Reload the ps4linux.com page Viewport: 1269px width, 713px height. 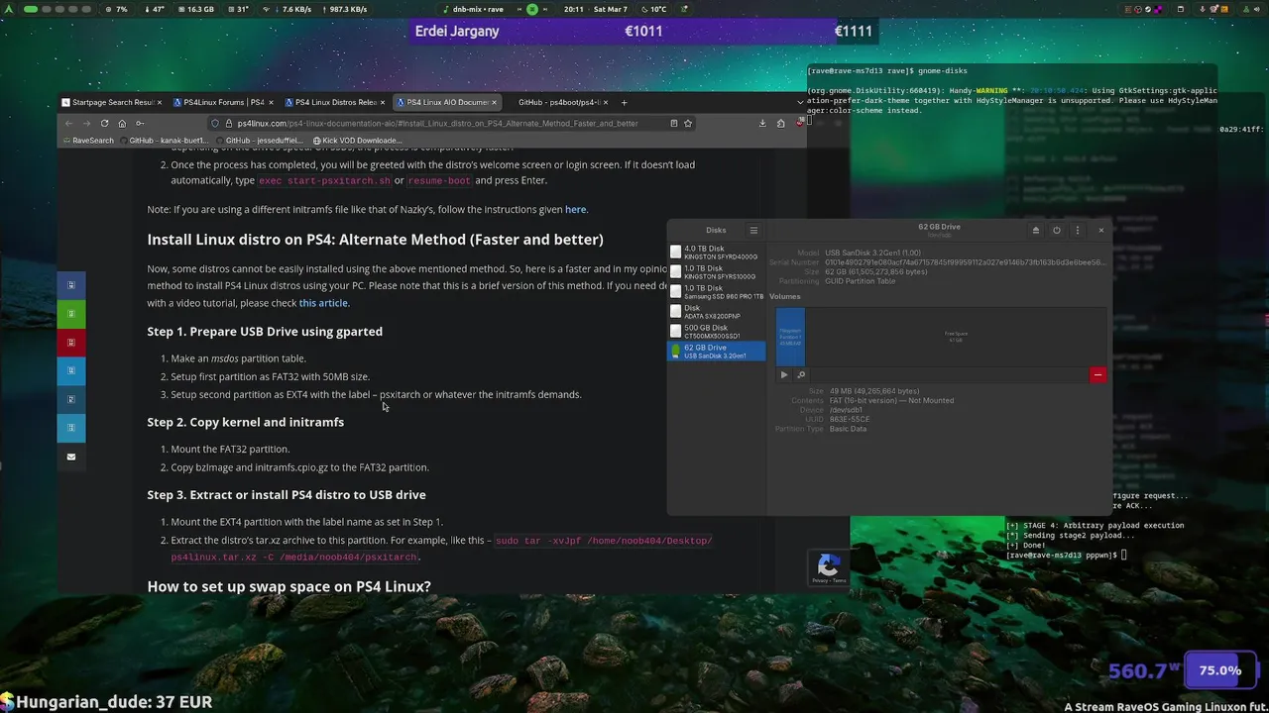click(104, 124)
